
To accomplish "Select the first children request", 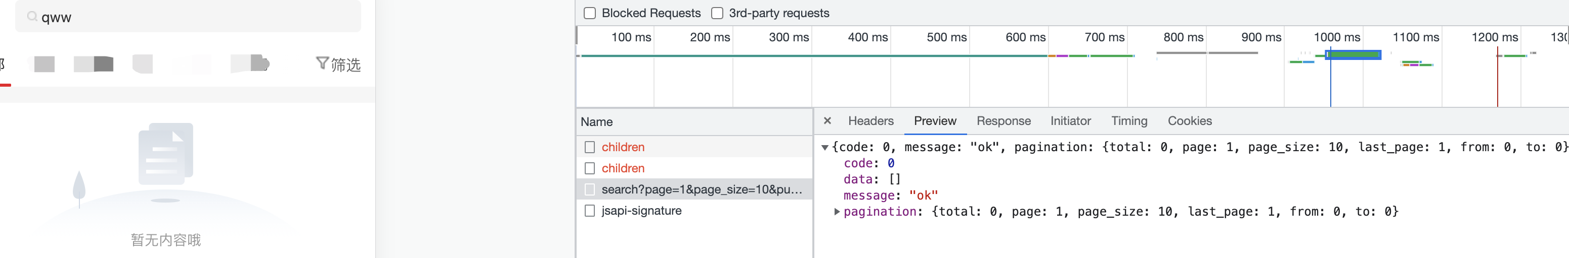I will [623, 147].
